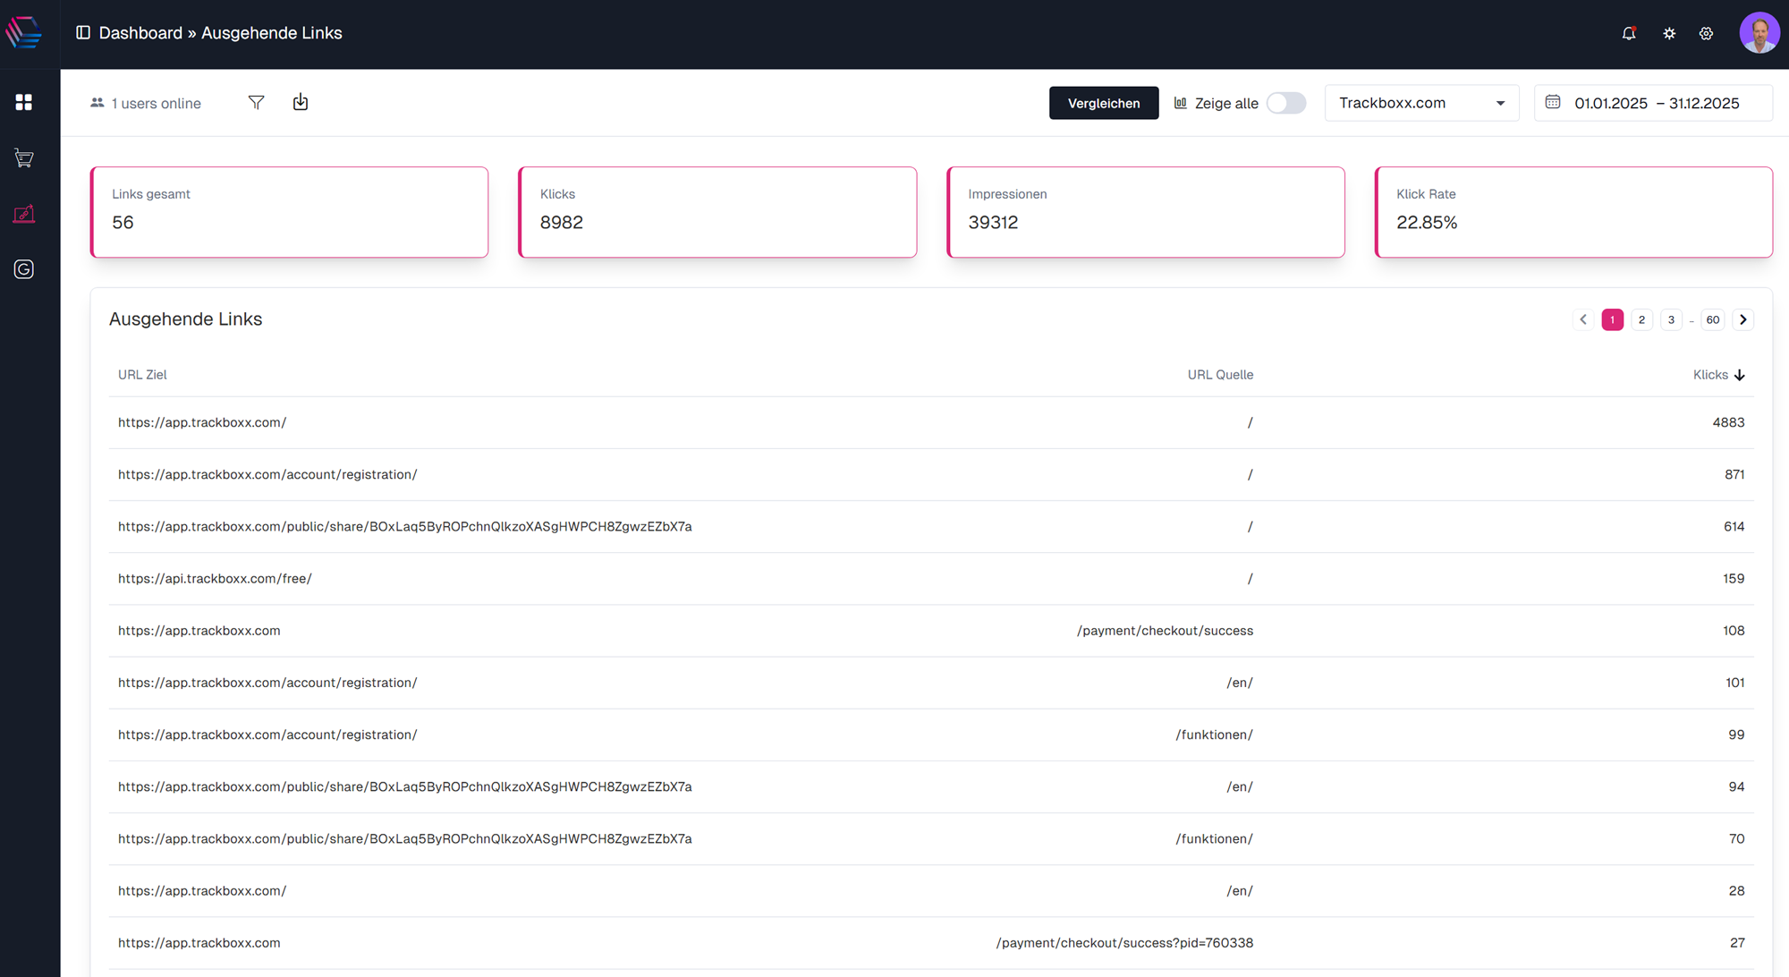Screen dimensions: 1789x977
Task: Click the export download icon
Action: tap(301, 102)
